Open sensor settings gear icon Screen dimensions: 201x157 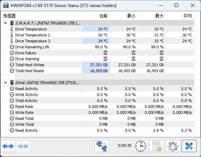[x=173, y=146]
